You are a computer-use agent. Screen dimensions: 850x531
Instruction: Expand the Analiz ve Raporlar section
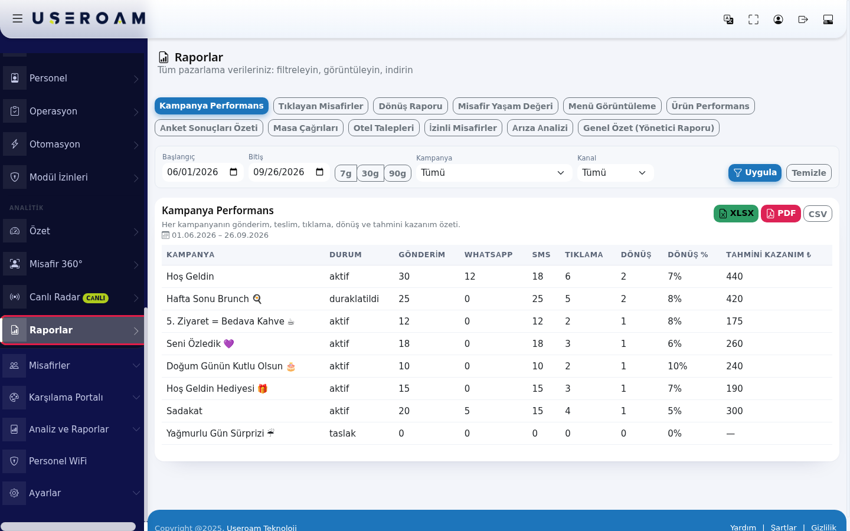(x=136, y=429)
